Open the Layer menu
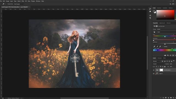 click(12, 1)
